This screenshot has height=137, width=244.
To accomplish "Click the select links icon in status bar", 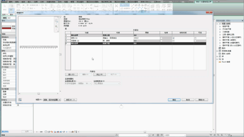I will tap(211, 135).
